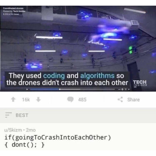Downvote the post with the down arrow
This screenshot has width=156, height=156.
click(38, 100)
